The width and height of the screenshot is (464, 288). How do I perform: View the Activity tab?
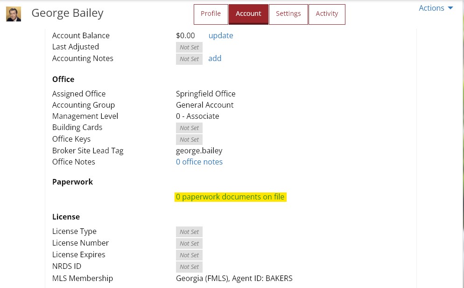pos(327,14)
